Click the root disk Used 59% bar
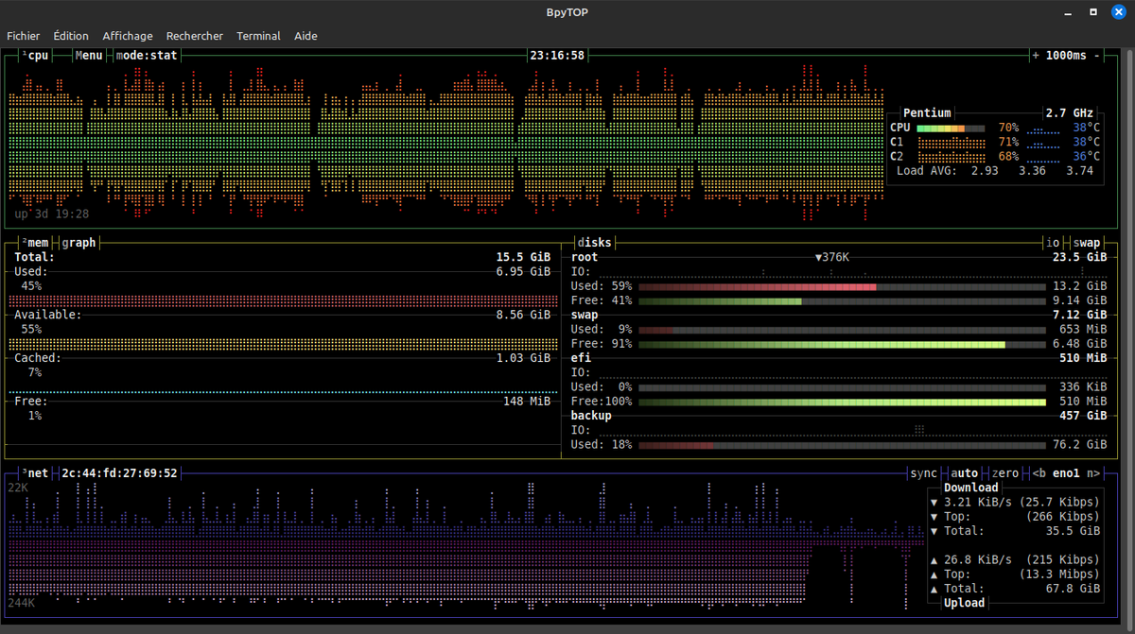Viewport: 1135px width, 634px height. tap(842, 286)
